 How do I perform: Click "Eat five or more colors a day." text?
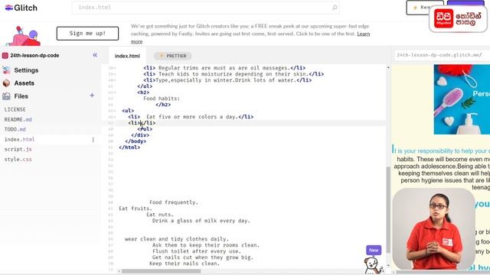click(x=192, y=117)
